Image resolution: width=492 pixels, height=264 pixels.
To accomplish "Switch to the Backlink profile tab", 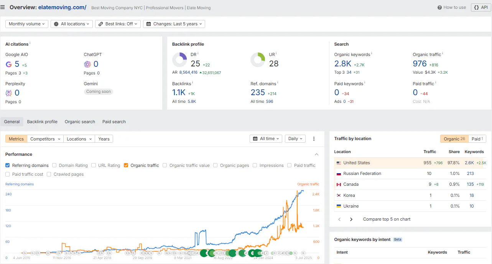I will click(x=42, y=122).
